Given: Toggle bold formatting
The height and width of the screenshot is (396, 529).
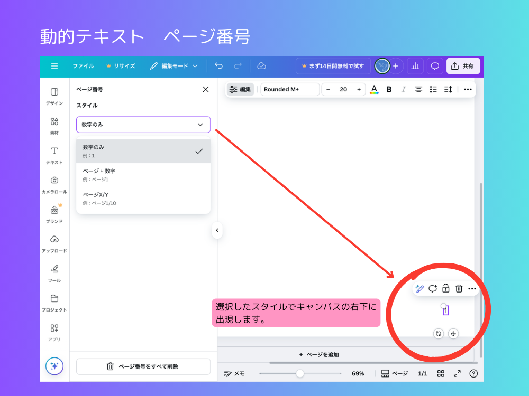Looking at the screenshot, I should (389, 89).
